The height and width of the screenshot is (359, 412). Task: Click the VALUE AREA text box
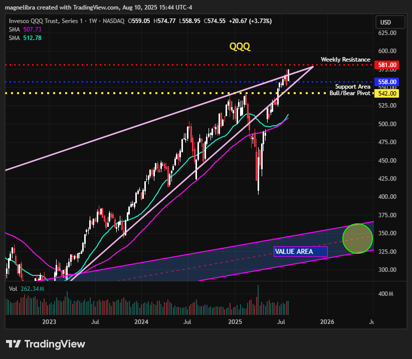[x=301, y=251]
